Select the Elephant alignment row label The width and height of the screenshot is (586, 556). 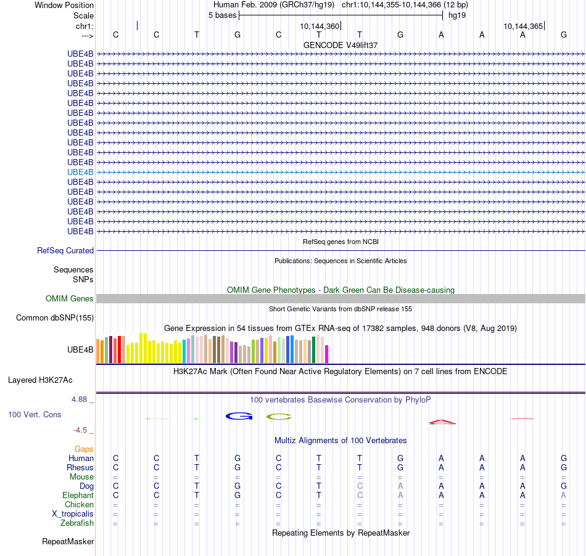point(78,495)
